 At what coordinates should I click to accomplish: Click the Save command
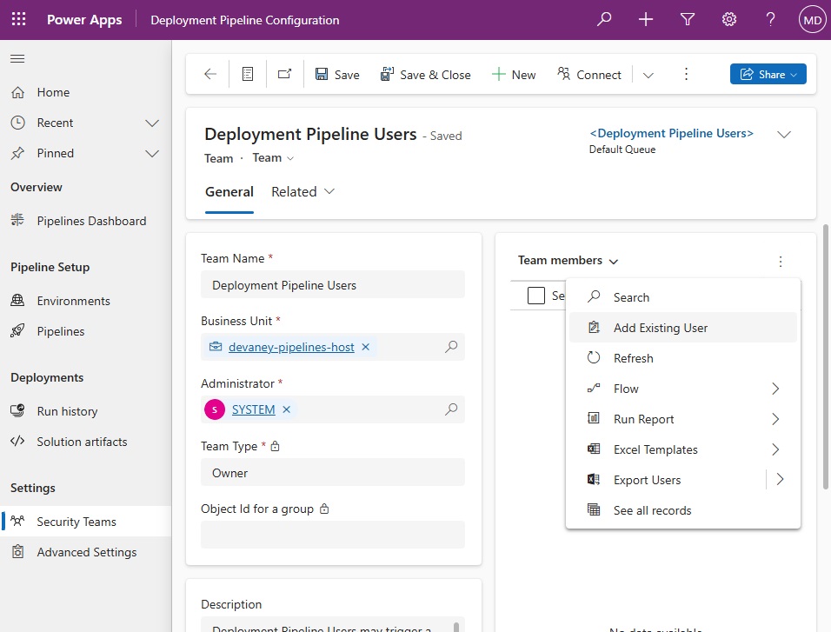click(337, 75)
